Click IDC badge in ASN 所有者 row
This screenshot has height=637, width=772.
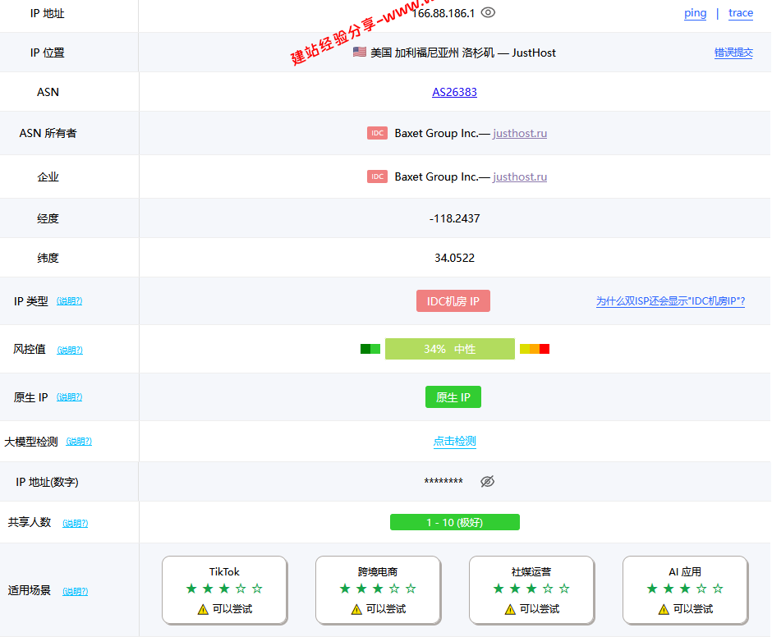point(377,133)
